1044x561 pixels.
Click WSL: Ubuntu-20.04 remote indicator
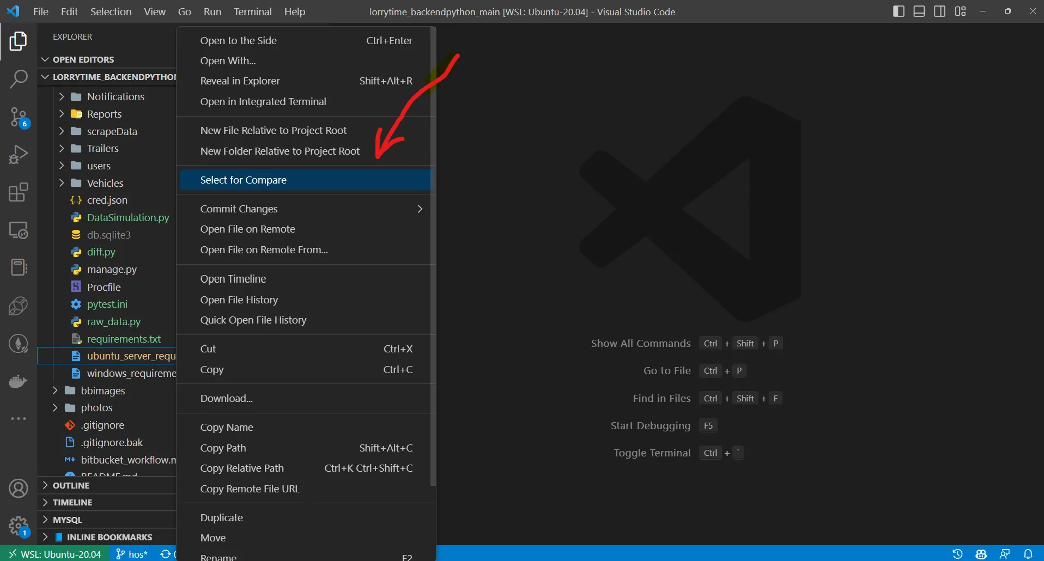[x=54, y=554]
